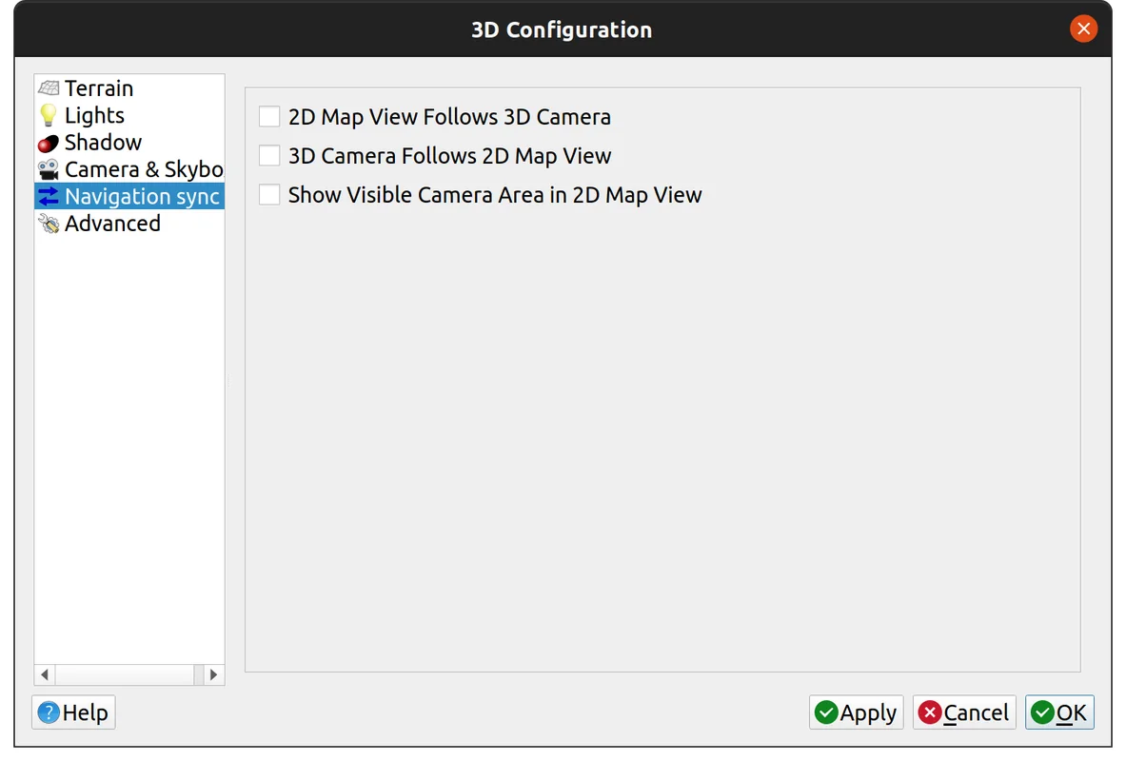
Task: Click empty space below Advanced in the list
Action: point(128,428)
